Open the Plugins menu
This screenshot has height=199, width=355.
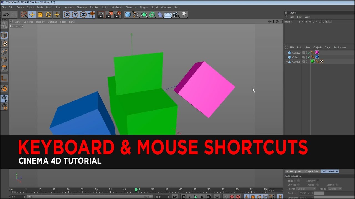(x=144, y=7)
